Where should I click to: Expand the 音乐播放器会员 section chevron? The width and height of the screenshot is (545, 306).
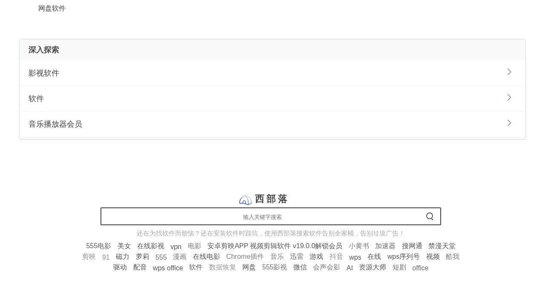tap(509, 123)
